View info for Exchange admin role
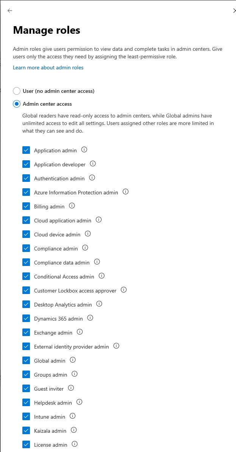 click(x=80, y=332)
